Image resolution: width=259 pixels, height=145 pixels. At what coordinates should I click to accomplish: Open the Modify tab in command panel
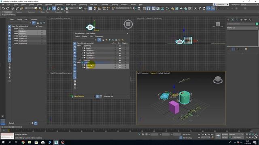point(233,20)
